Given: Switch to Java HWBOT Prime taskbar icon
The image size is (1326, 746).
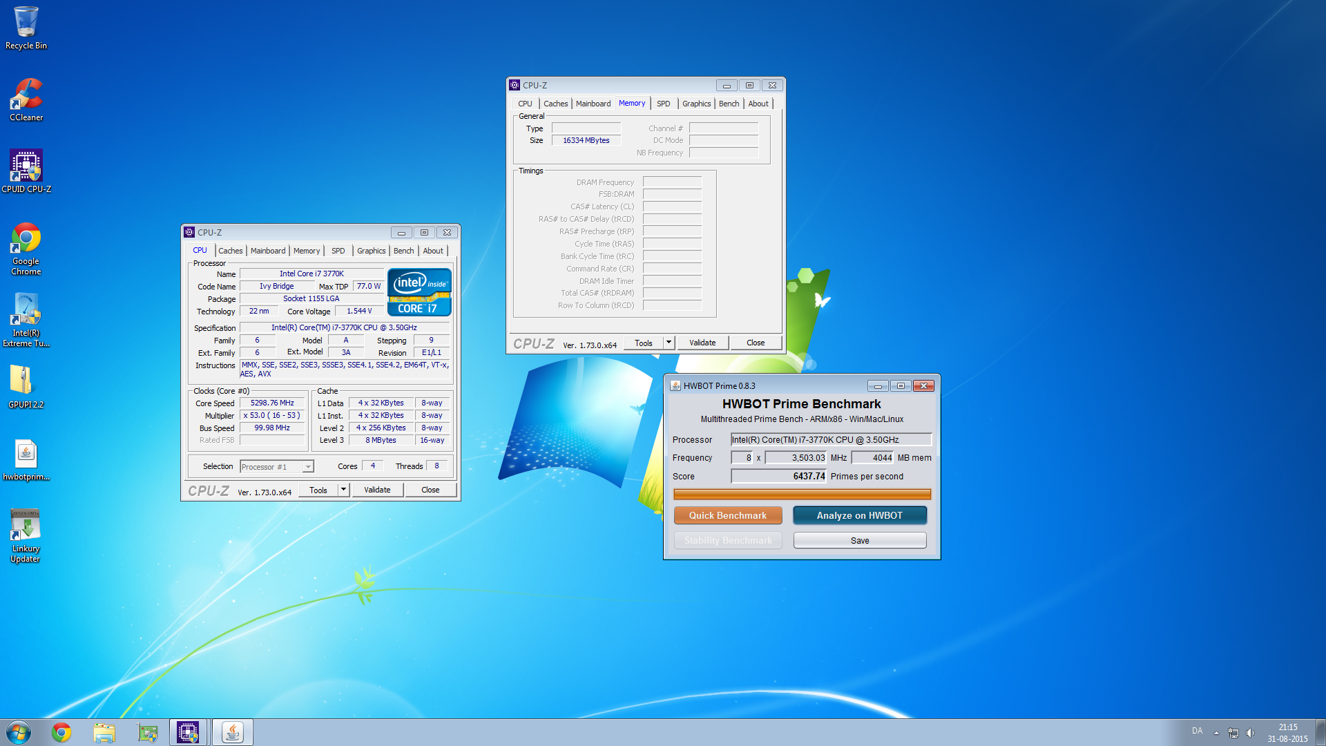Looking at the screenshot, I should coord(233,732).
